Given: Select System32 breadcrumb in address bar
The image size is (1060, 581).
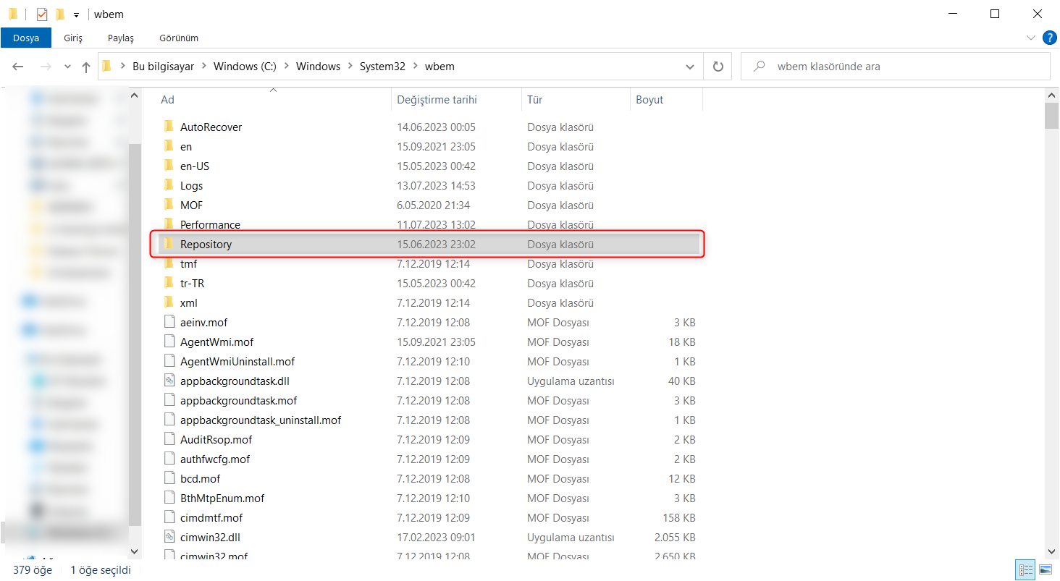Looking at the screenshot, I should [x=382, y=67].
